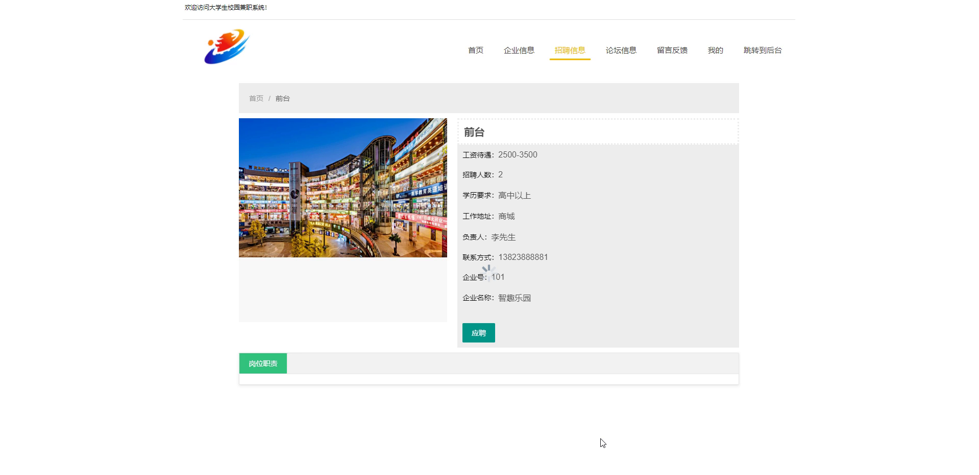Viewport: 979px width, 475px height.
Task: Click 前台 breadcrumb text
Action: (x=283, y=98)
